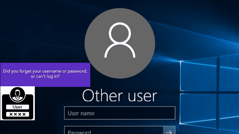This screenshot has width=239, height=134.
Task: Click the black login credentials badge icon
Action: (x=17, y=103)
